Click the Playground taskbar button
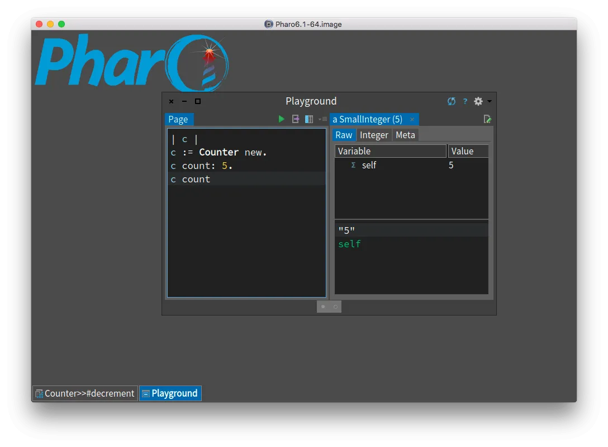 [170, 393]
